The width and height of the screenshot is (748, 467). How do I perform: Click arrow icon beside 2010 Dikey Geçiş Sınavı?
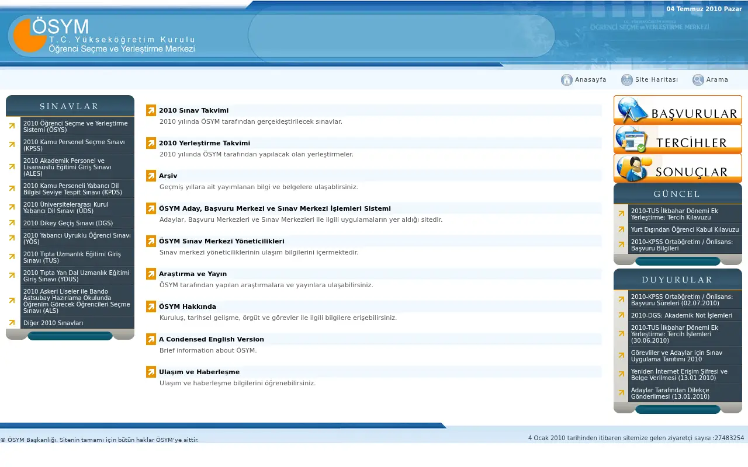(12, 223)
